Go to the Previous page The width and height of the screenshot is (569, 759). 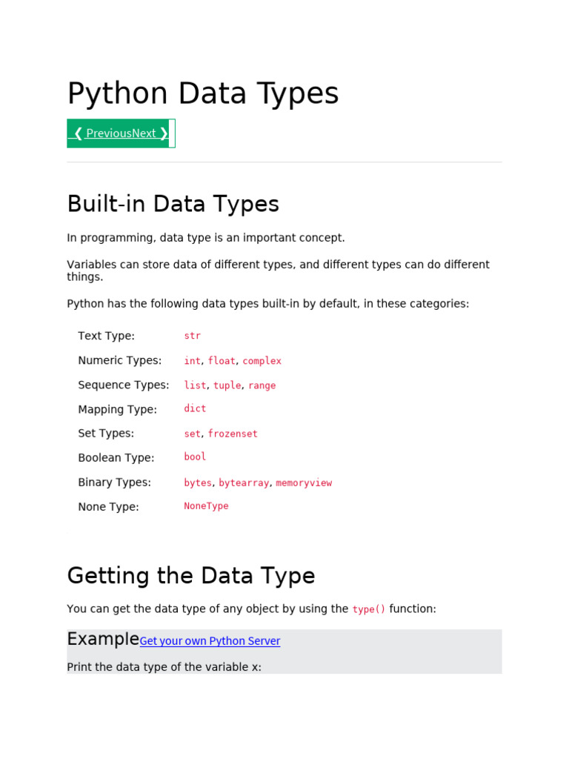click(102, 133)
